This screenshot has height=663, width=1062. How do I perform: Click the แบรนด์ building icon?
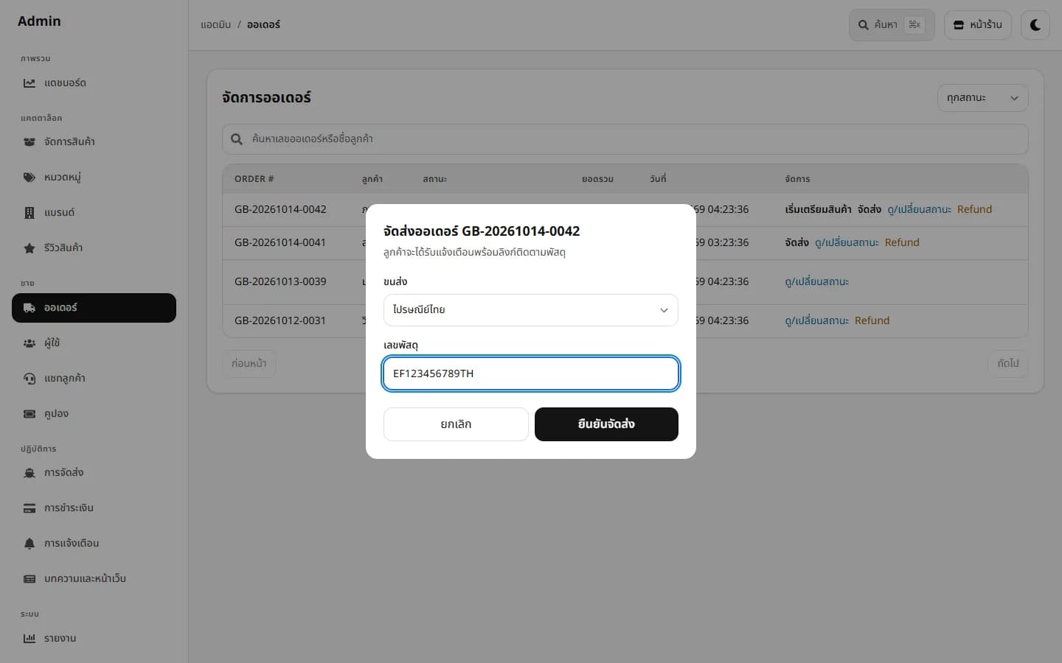(29, 213)
